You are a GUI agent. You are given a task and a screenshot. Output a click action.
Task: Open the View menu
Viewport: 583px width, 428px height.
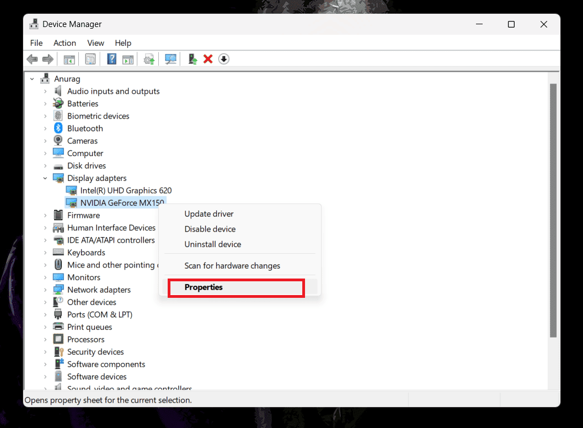pos(95,43)
